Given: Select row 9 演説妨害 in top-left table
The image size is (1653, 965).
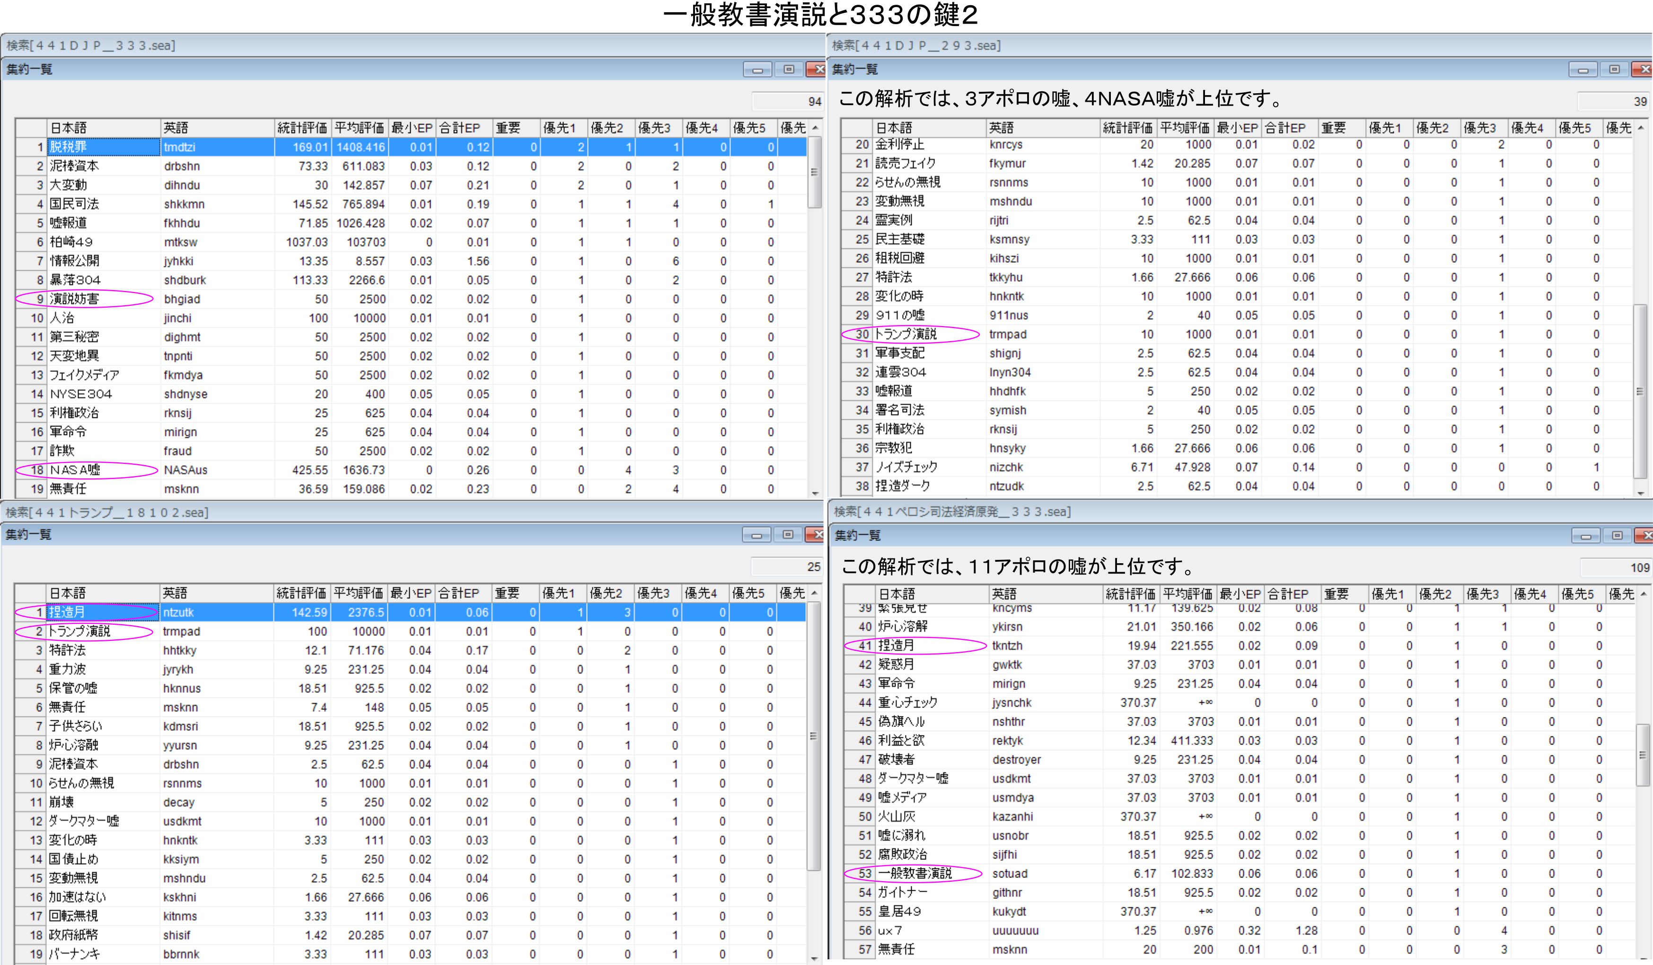Looking at the screenshot, I should tap(74, 299).
